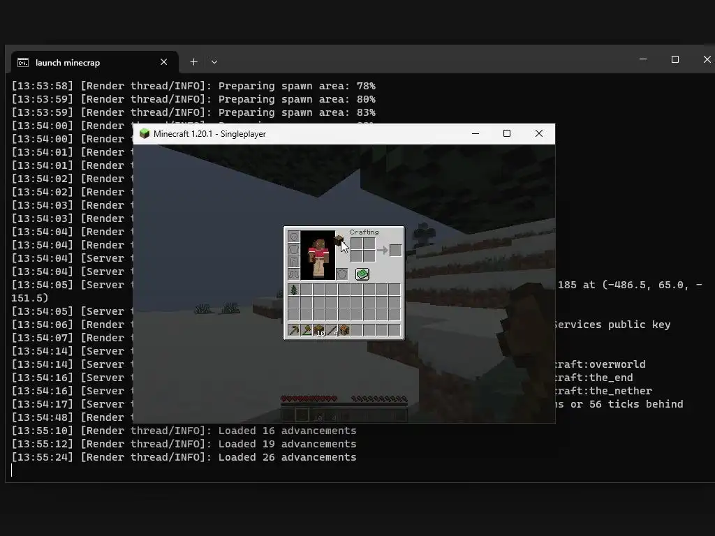Close the 'launch minecrap' terminal tab

click(x=163, y=62)
